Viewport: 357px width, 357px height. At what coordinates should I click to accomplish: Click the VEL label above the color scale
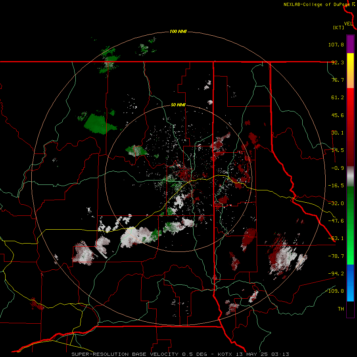point(348,24)
